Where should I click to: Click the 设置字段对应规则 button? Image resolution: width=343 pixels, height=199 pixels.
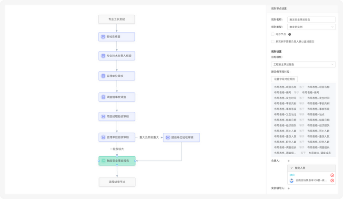(284, 79)
